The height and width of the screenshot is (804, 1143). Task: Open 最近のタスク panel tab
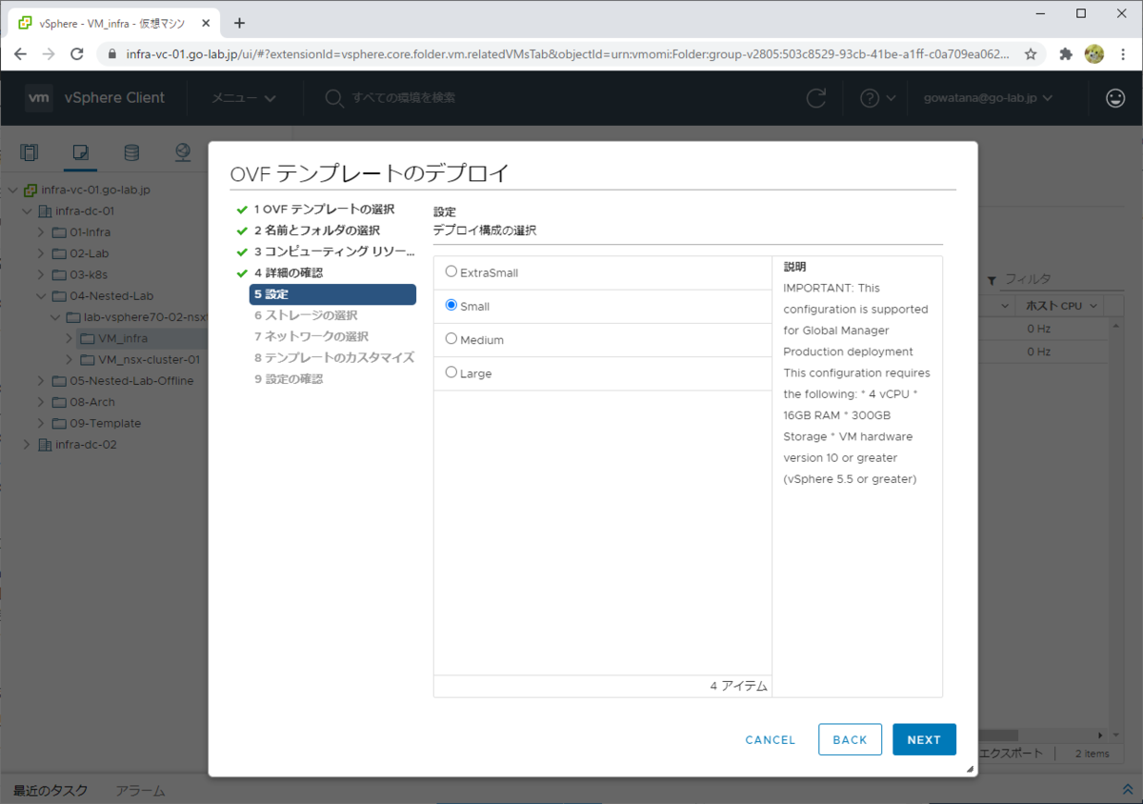click(x=50, y=791)
